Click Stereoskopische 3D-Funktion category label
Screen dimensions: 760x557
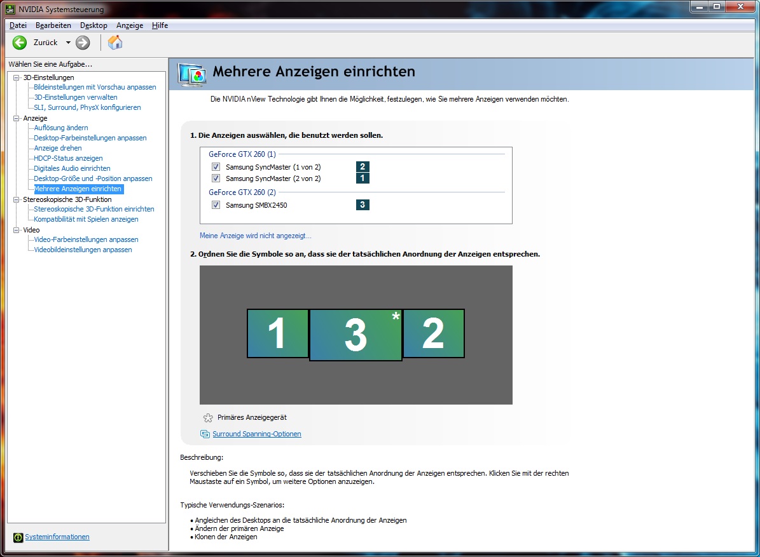67,199
